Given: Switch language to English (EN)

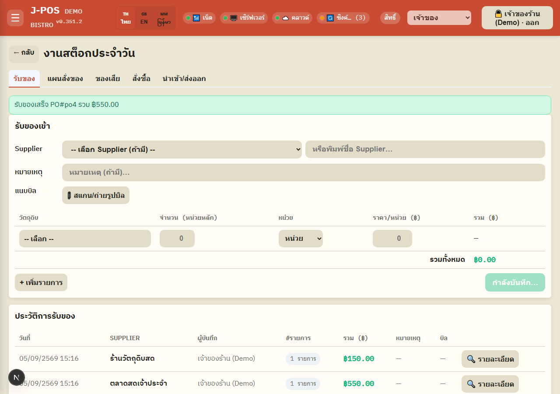Looking at the screenshot, I should 144,18.
